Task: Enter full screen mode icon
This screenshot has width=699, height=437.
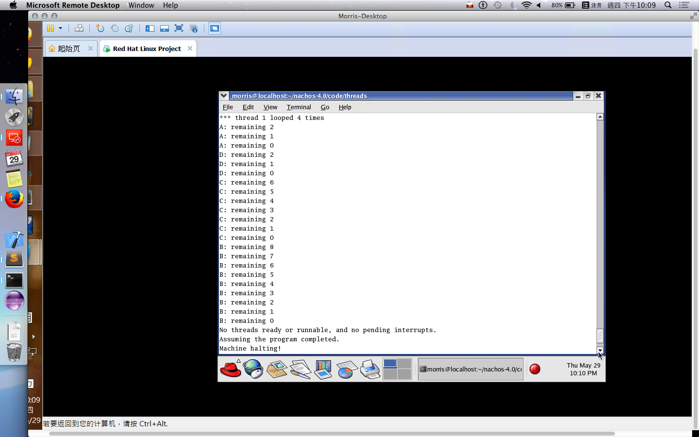Action: pos(179,28)
